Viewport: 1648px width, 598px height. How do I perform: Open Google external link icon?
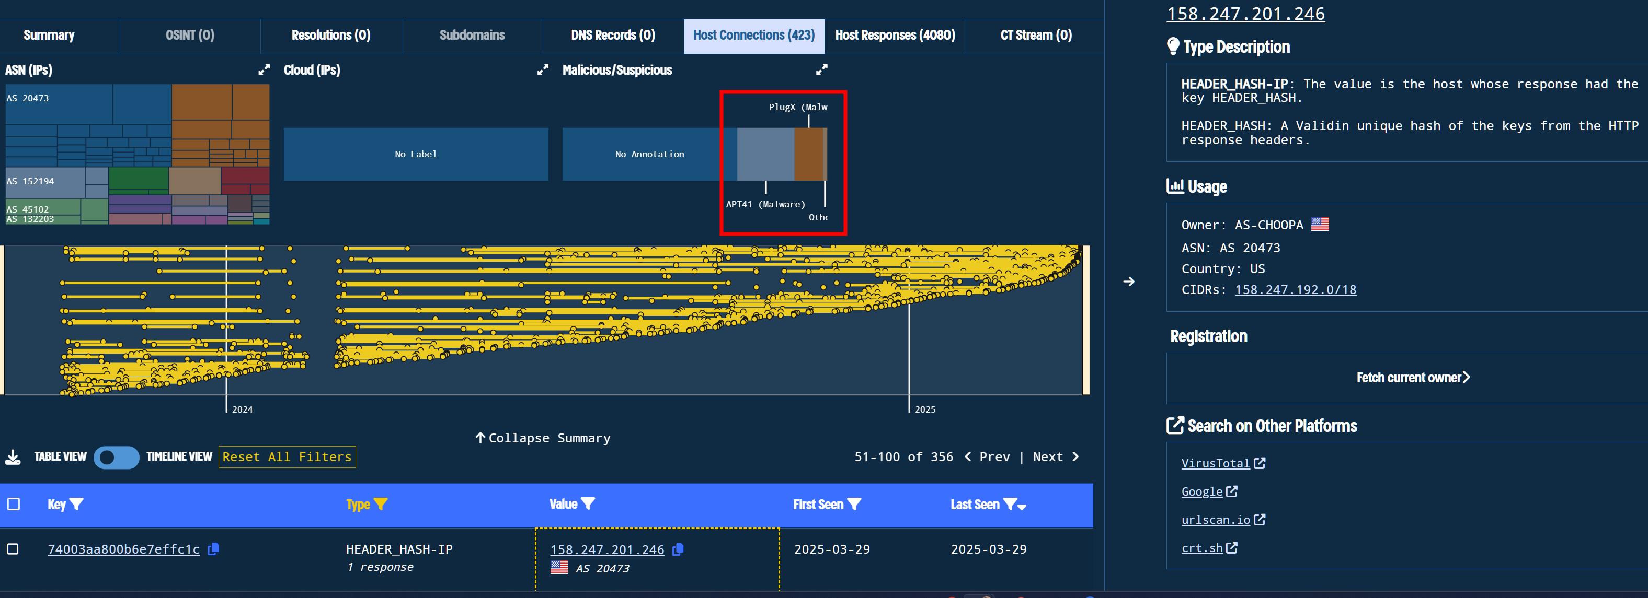point(1231,491)
